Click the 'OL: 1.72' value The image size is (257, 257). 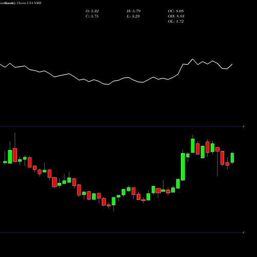point(176,22)
